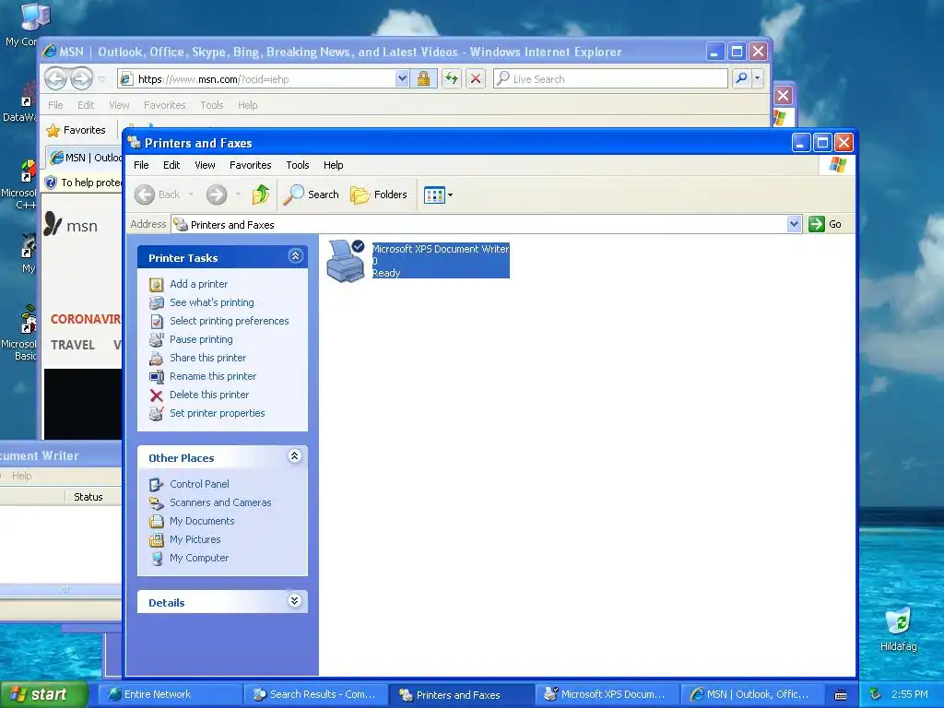Image resolution: width=944 pixels, height=708 pixels.
Task: Open the Recycle Bin named Hildafag
Action: point(898,629)
